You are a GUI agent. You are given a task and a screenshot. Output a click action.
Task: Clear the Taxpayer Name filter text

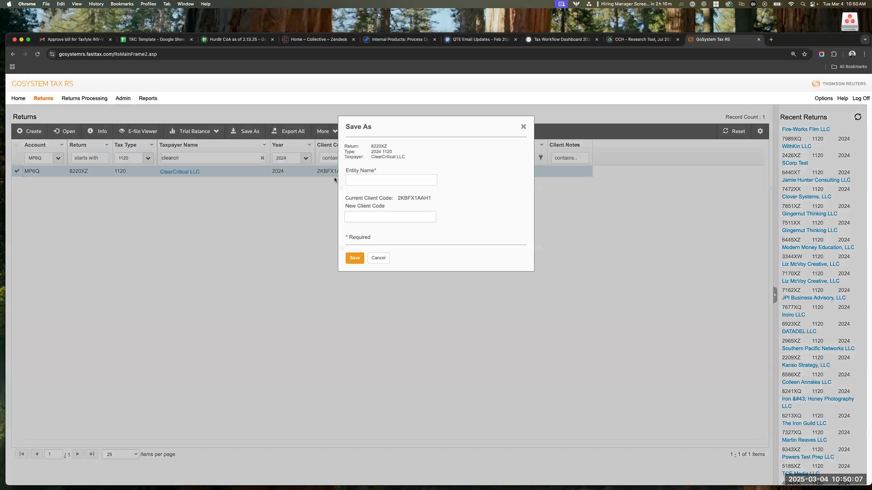click(x=263, y=158)
